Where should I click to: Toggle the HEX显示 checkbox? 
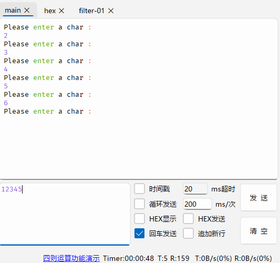tap(139, 218)
